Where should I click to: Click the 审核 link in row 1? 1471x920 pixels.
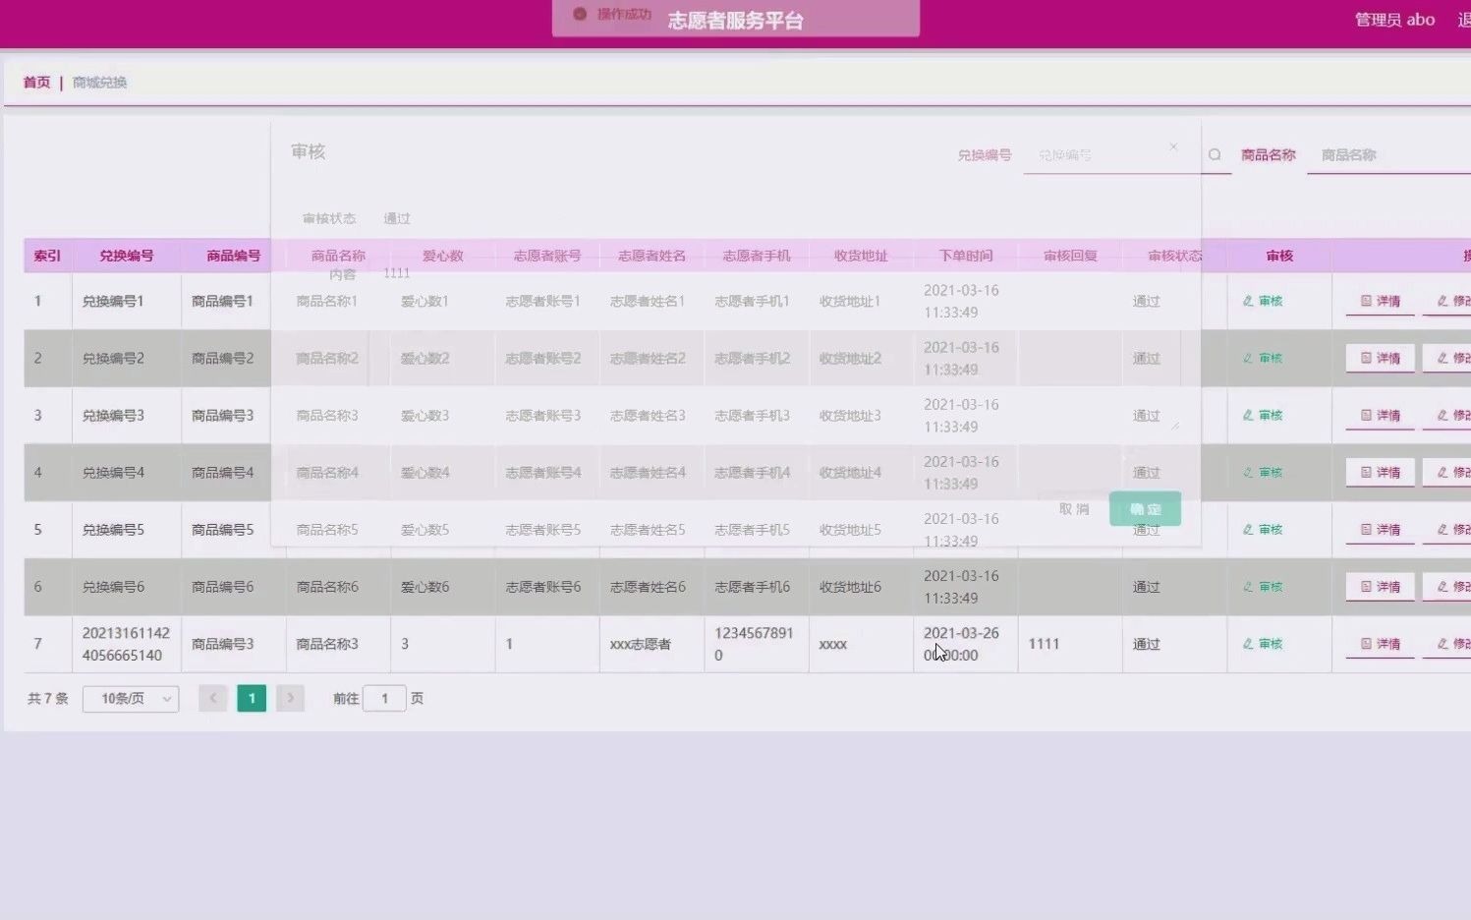(1263, 301)
